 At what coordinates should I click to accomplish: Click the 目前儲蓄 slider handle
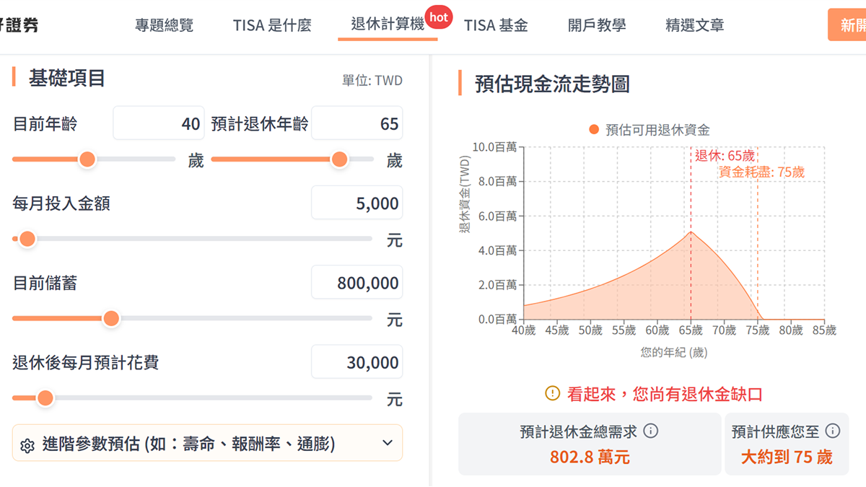[111, 318]
